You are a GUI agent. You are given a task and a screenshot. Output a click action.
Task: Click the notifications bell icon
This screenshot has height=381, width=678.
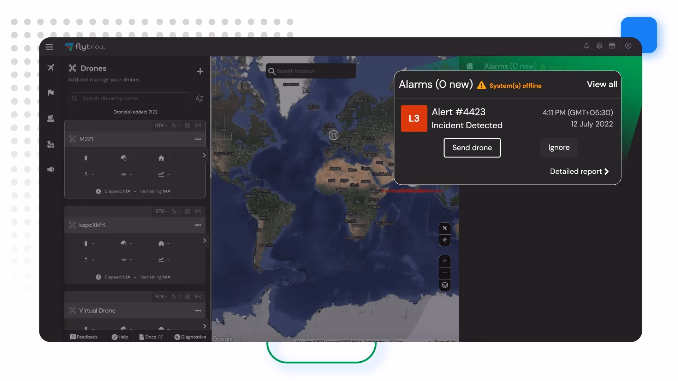[x=586, y=46]
